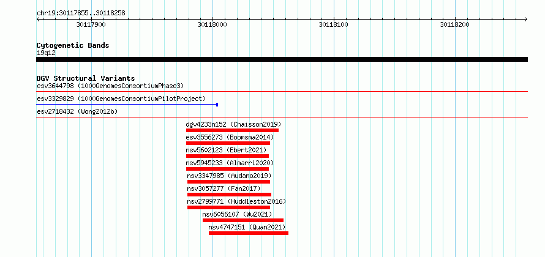Open variant nsv6056107 (Wu2021) label
Viewport: 545px width, 257px height.
click(237, 214)
